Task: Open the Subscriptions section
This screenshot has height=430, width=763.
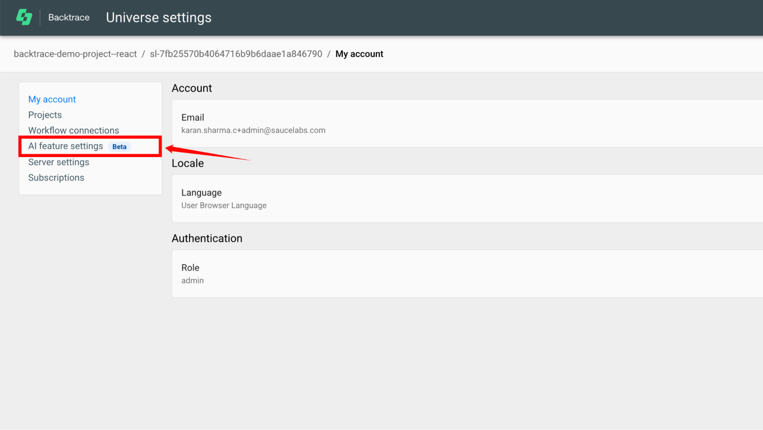Action: 56,178
